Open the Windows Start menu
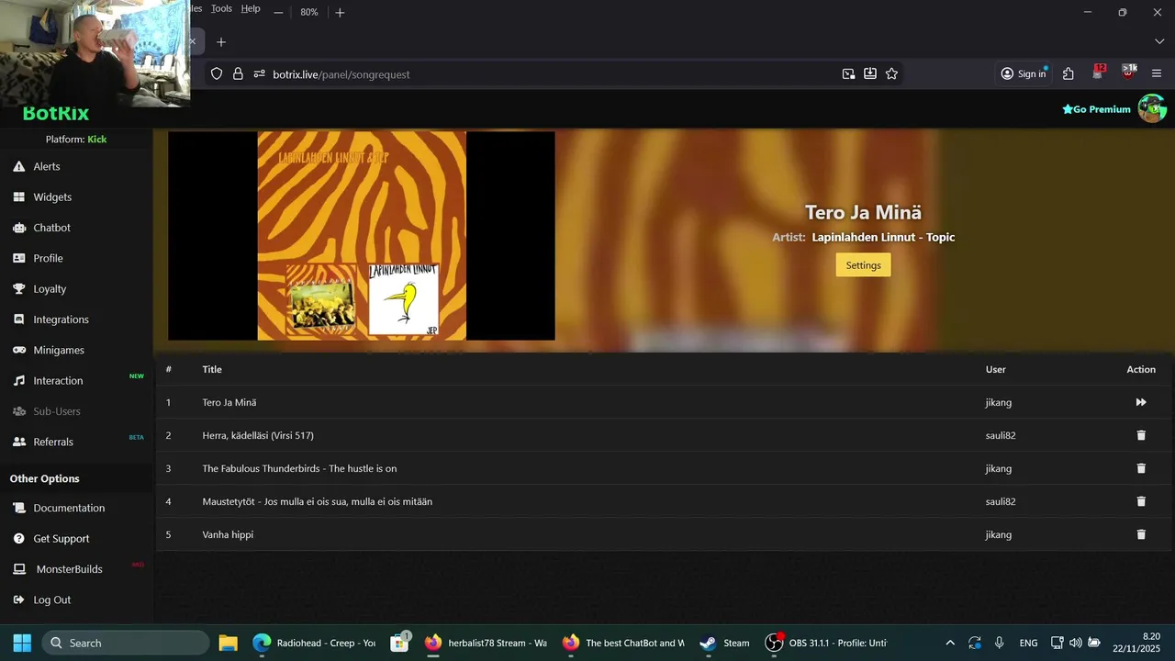Screen dimensions: 1175x661 click(x=22, y=643)
